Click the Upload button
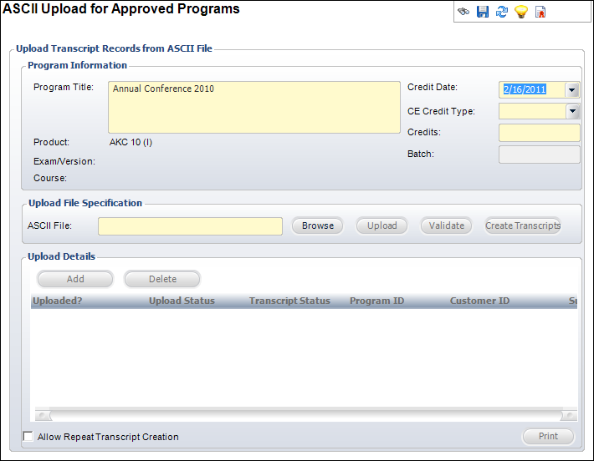 pos(381,225)
